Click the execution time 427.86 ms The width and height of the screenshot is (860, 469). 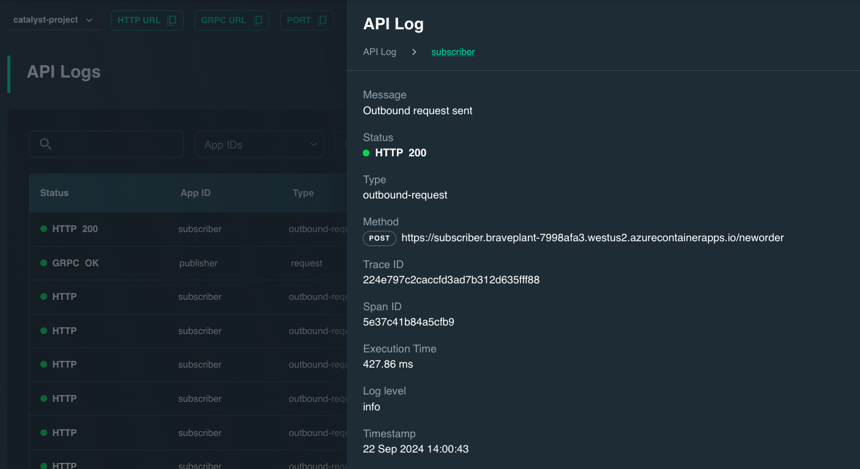388,365
